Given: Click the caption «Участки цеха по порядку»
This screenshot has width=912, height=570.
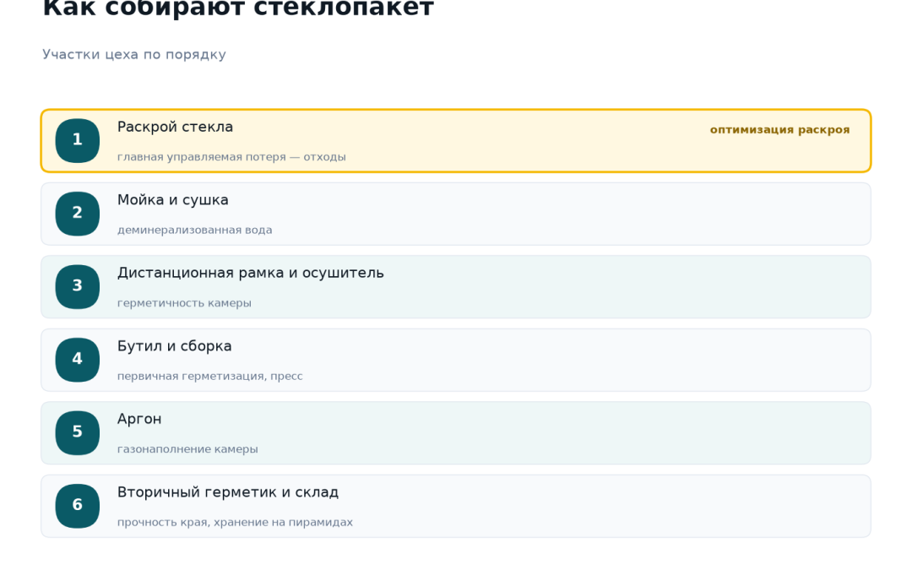Looking at the screenshot, I should click(133, 55).
